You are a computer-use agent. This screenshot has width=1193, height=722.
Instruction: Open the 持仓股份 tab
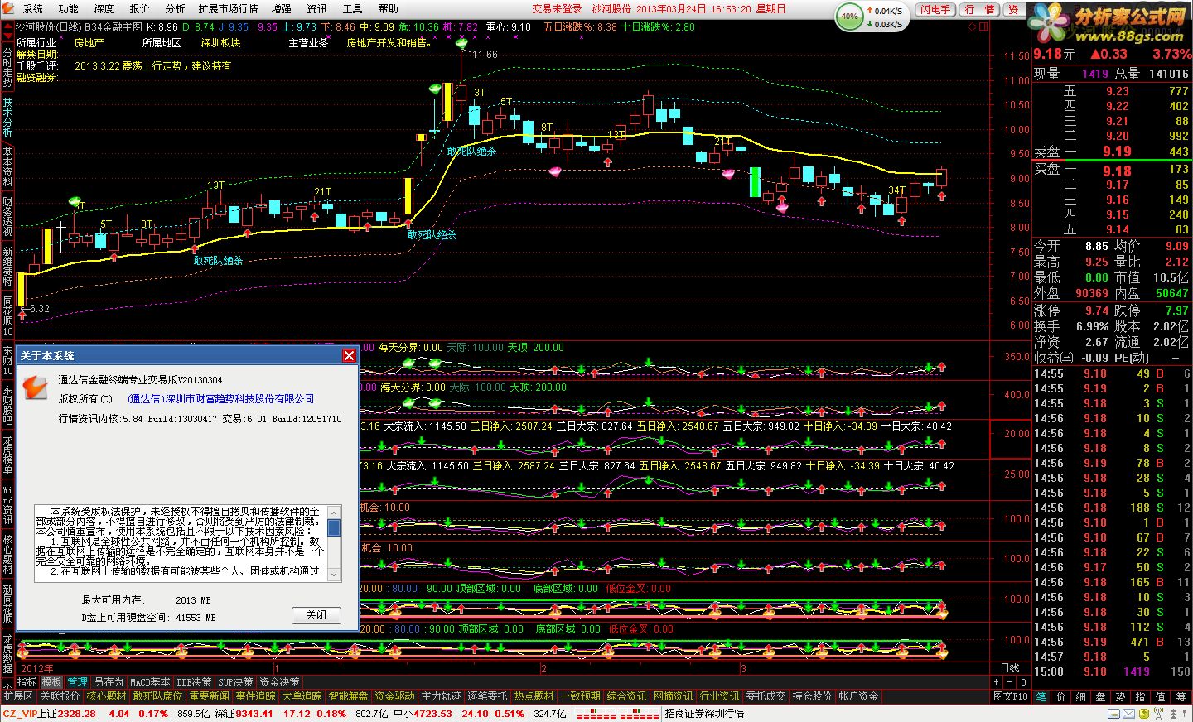point(812,696)
